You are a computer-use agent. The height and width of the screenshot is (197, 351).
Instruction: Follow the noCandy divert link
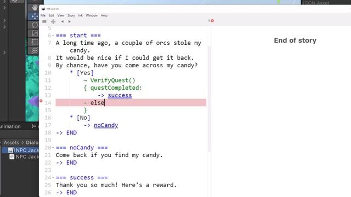click(x=106, y=125)
